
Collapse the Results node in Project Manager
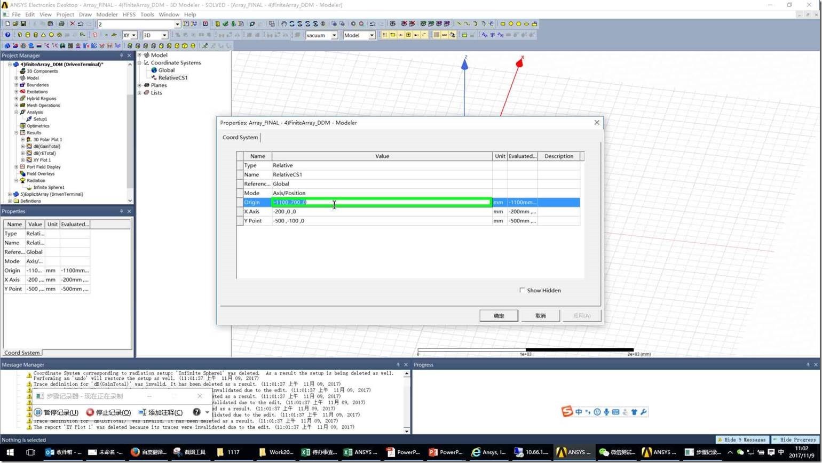17,133
